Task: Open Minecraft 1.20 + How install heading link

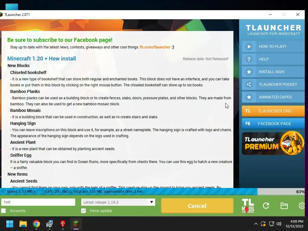Action: pyautogui.click(x=42, y=59)
